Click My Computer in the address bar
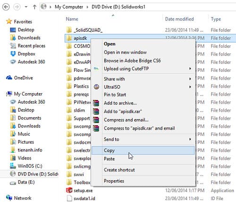Viewport: 236px width, 202px height. 69,7
